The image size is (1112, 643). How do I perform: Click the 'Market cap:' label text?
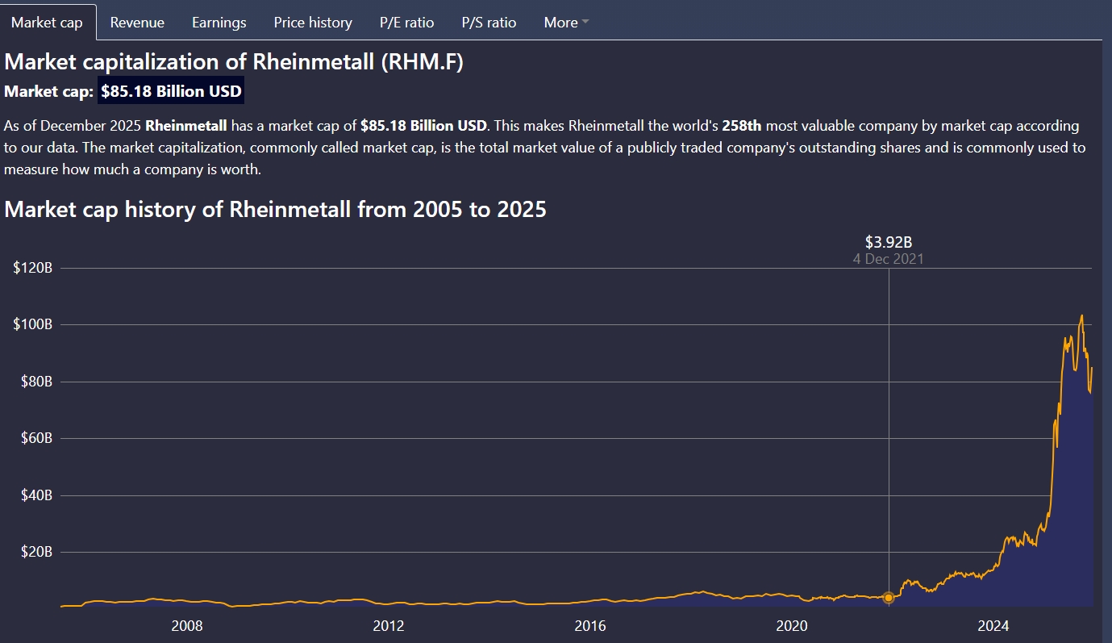(49, 91)
